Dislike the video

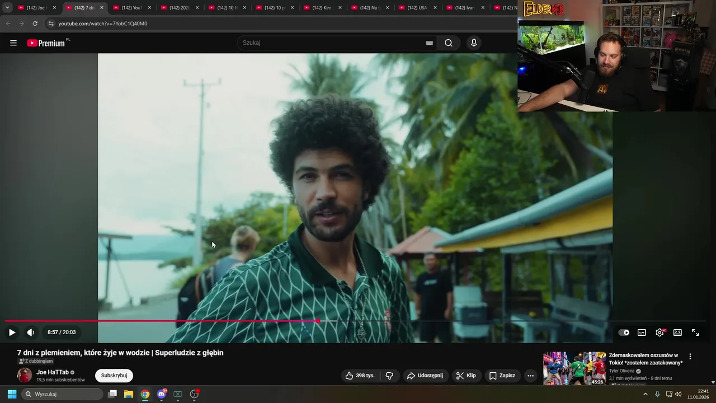(390, 376)
